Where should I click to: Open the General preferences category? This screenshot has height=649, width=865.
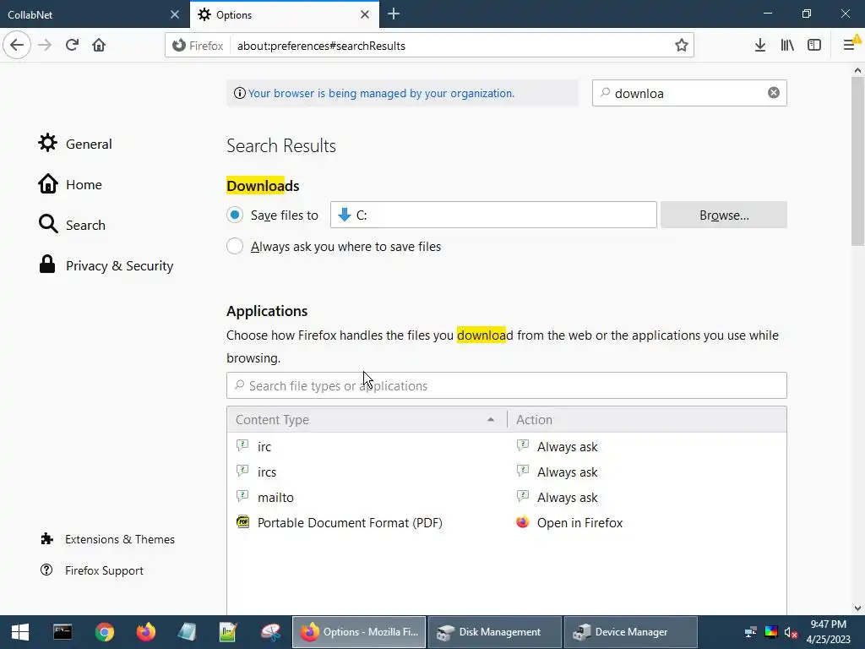75,144
